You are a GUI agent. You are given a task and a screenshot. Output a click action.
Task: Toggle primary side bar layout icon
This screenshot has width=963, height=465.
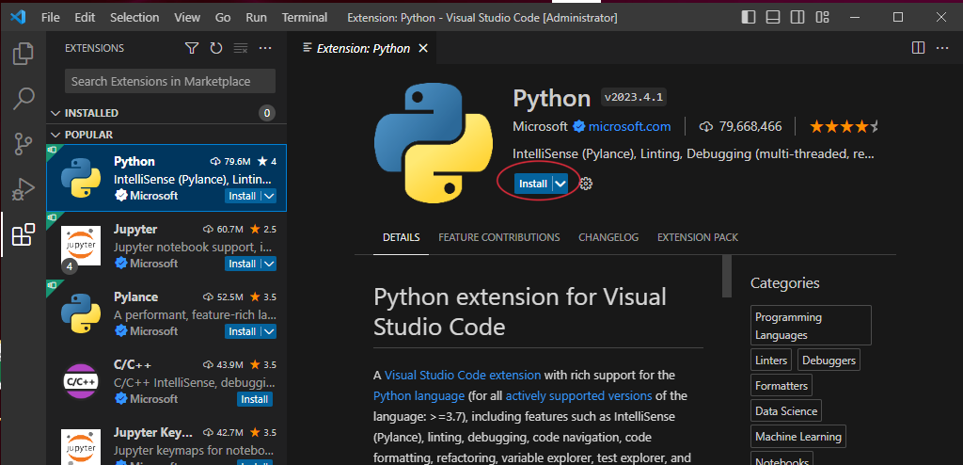pos(748,17)
